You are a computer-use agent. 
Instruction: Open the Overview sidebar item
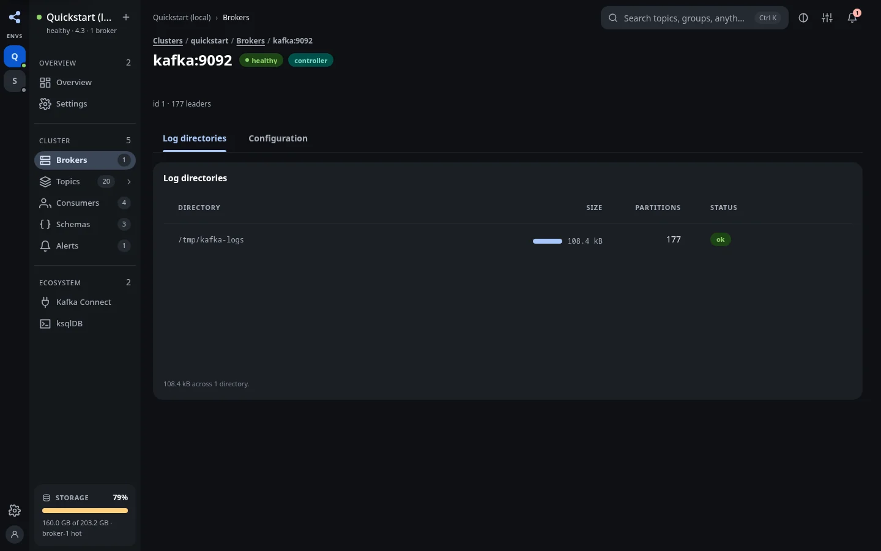85,83
